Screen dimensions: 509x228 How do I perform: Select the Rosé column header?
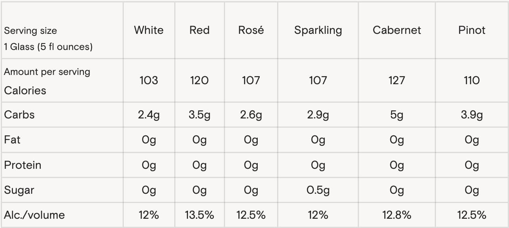pos(251,30)
